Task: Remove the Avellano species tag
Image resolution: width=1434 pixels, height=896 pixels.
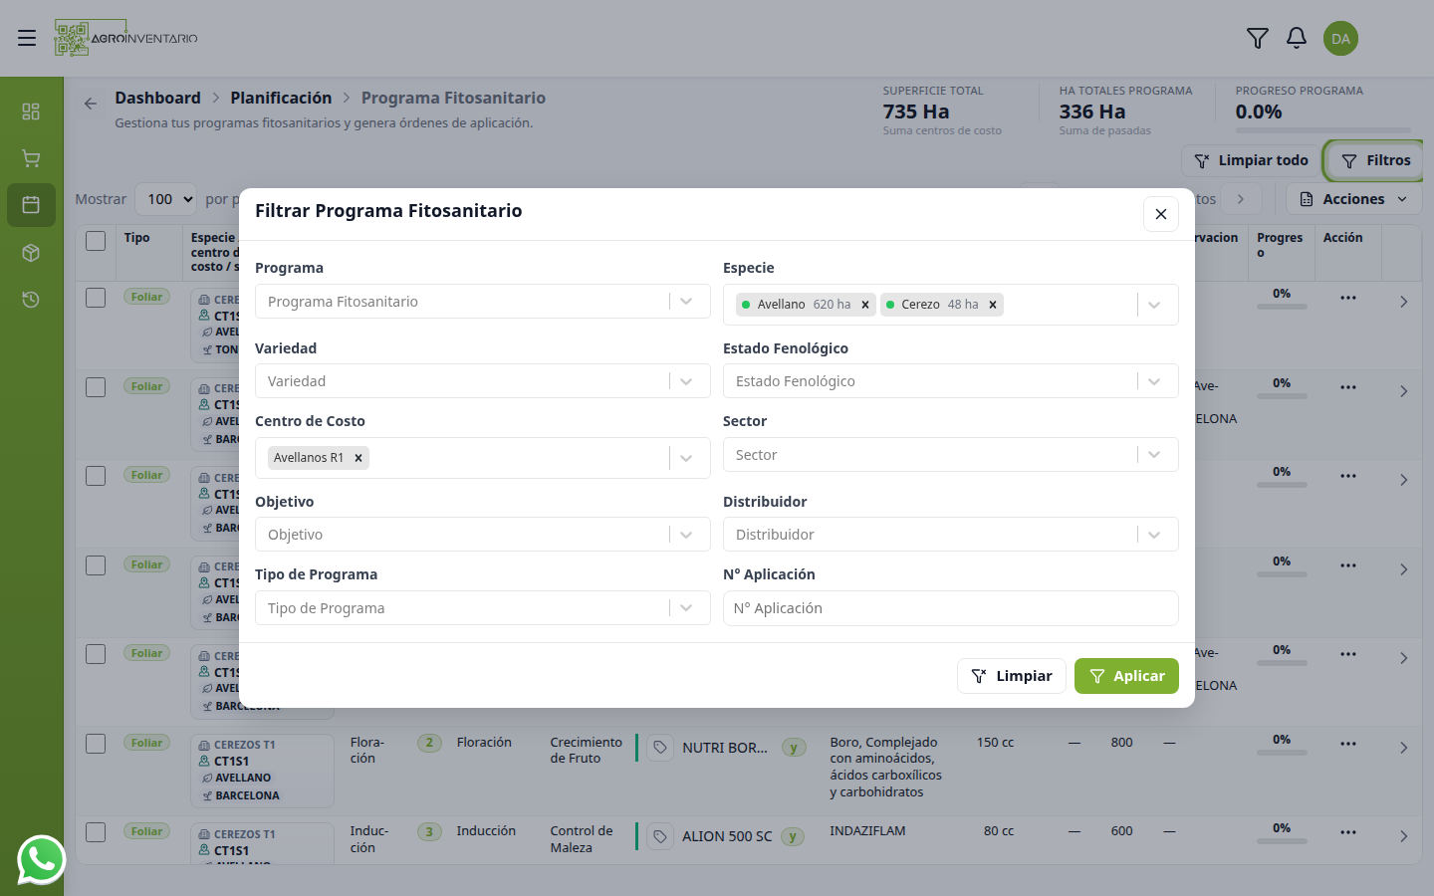Action: point(865,305)
